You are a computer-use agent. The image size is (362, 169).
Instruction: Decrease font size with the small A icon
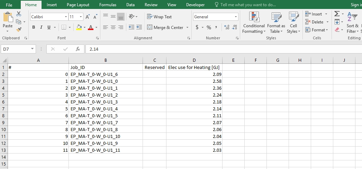[x=96, y=17]
